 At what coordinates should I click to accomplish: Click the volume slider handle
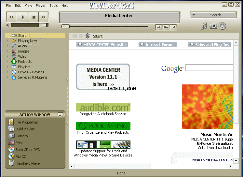[x=42, y=25]
